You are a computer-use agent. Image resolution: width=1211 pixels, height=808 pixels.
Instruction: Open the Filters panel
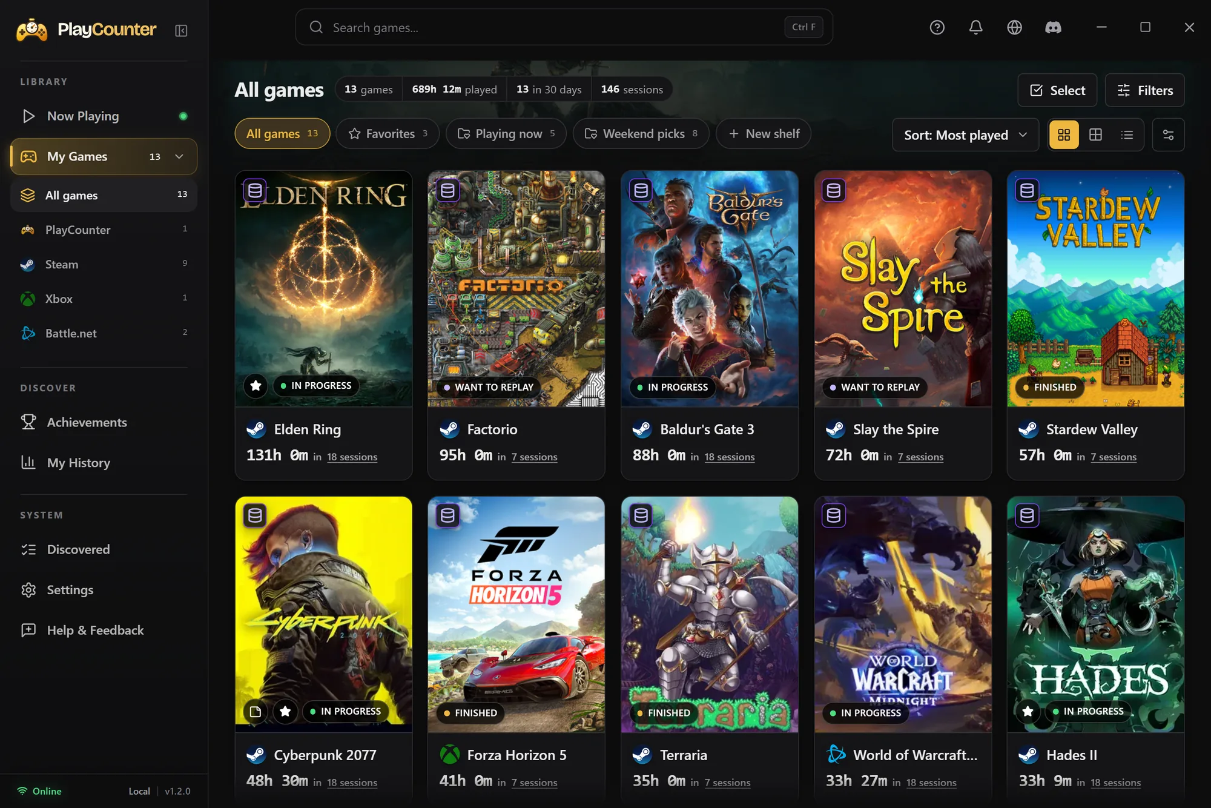click(x=1144, y=90)
